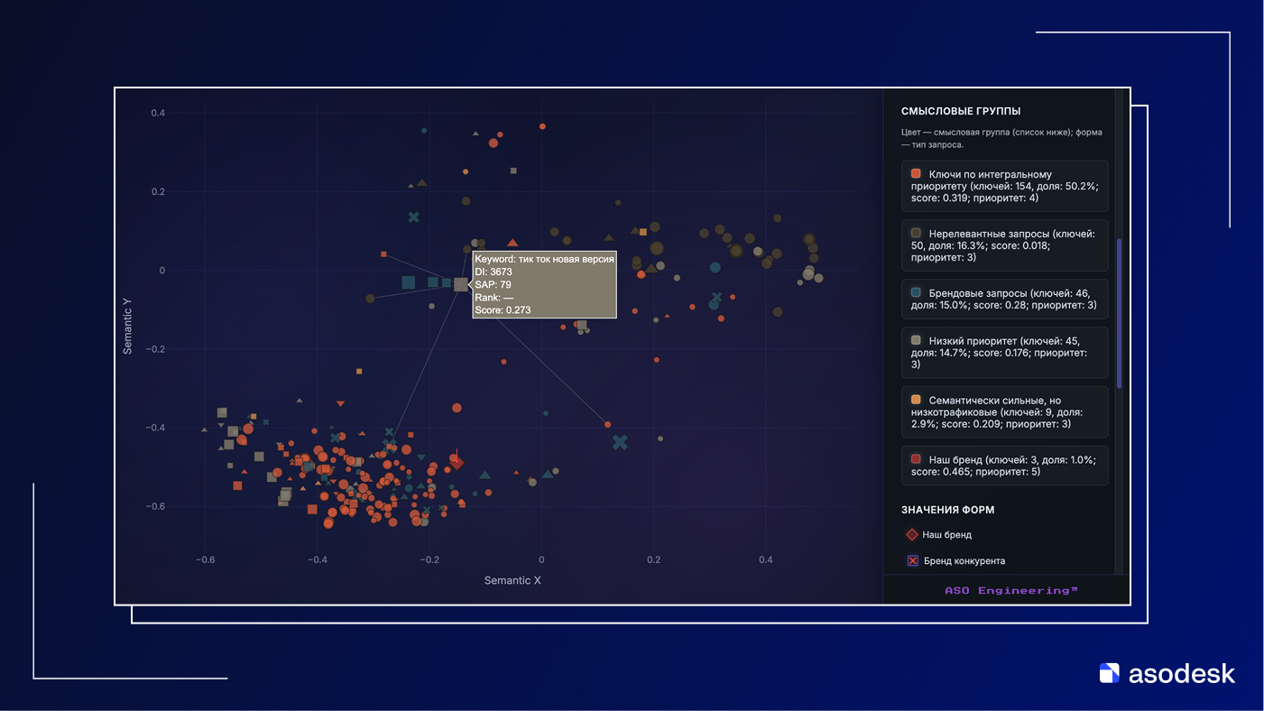Click the orange triangle marker above the tooltip
The width and height of the screenshot is (1264, 711).
(x=512, y=243)
